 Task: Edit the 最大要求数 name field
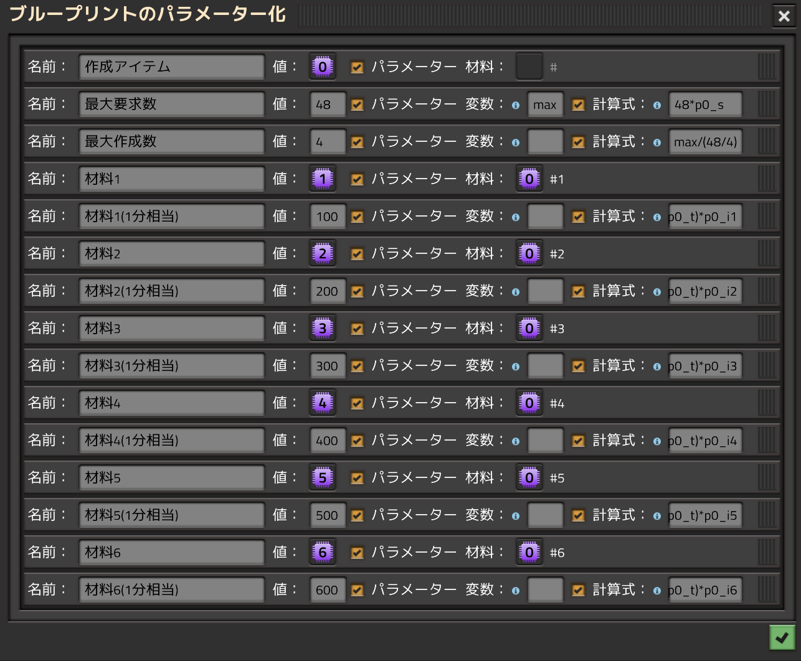172,104
